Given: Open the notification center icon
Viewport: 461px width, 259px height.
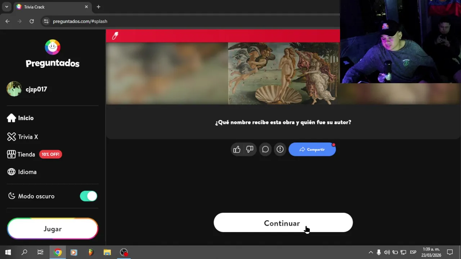Looking at the screenshot, I should click(x=450, y=252).
